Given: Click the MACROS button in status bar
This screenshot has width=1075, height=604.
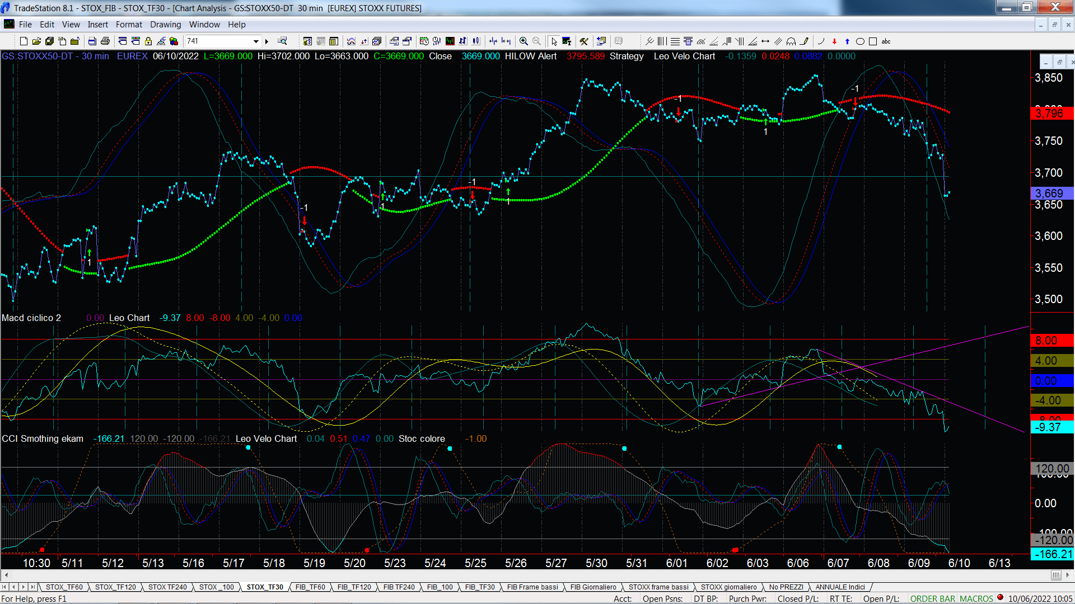Looking at the screenshot, I should click(x=976, y=599).
